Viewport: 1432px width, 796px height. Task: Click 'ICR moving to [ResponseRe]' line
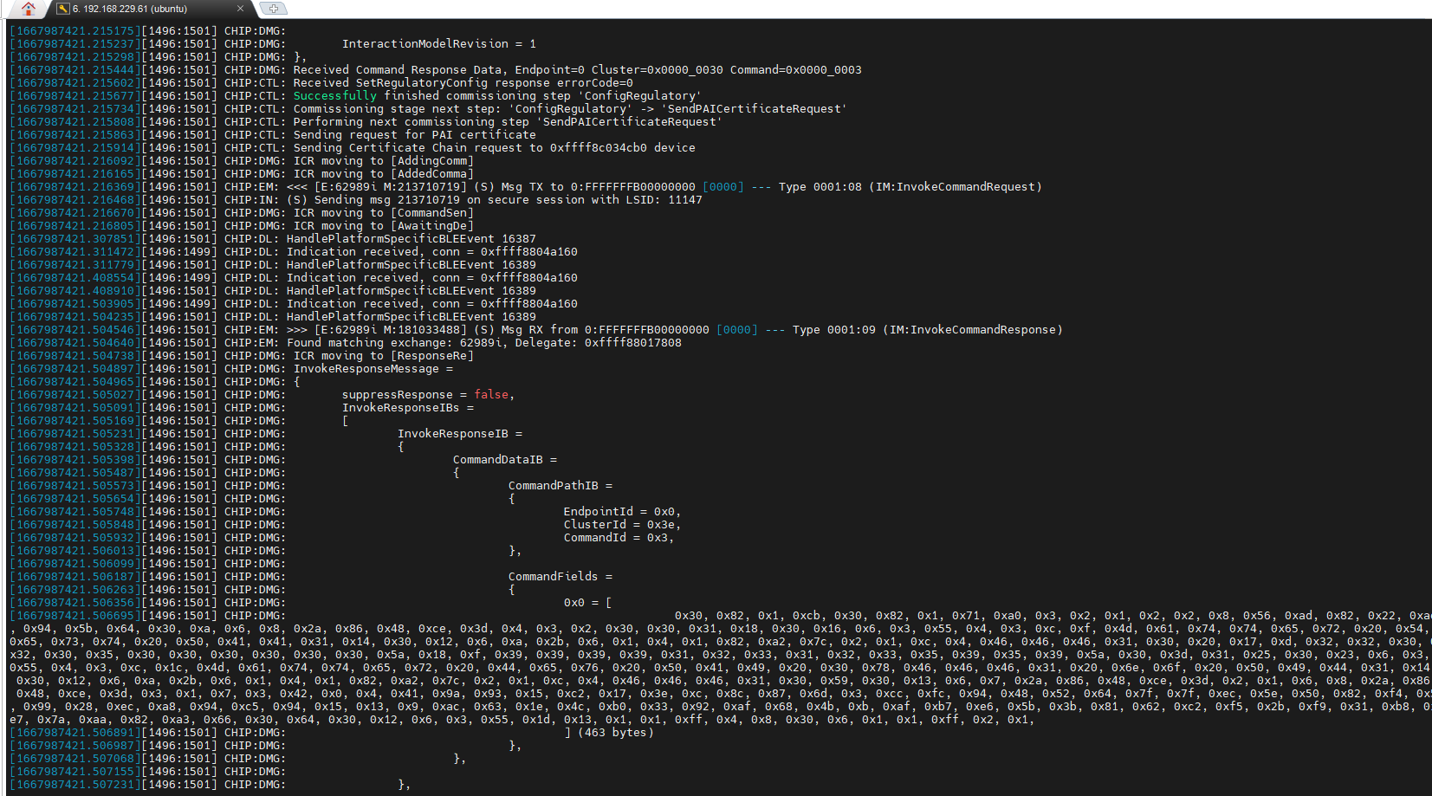point(384,356)
